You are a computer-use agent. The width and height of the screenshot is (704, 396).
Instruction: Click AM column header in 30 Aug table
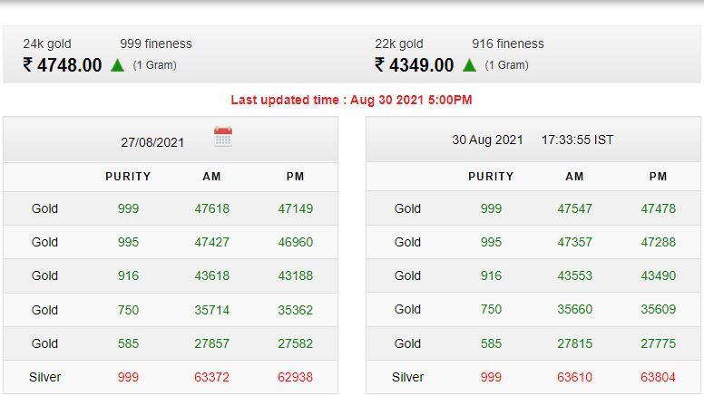(x=574, y=177)
